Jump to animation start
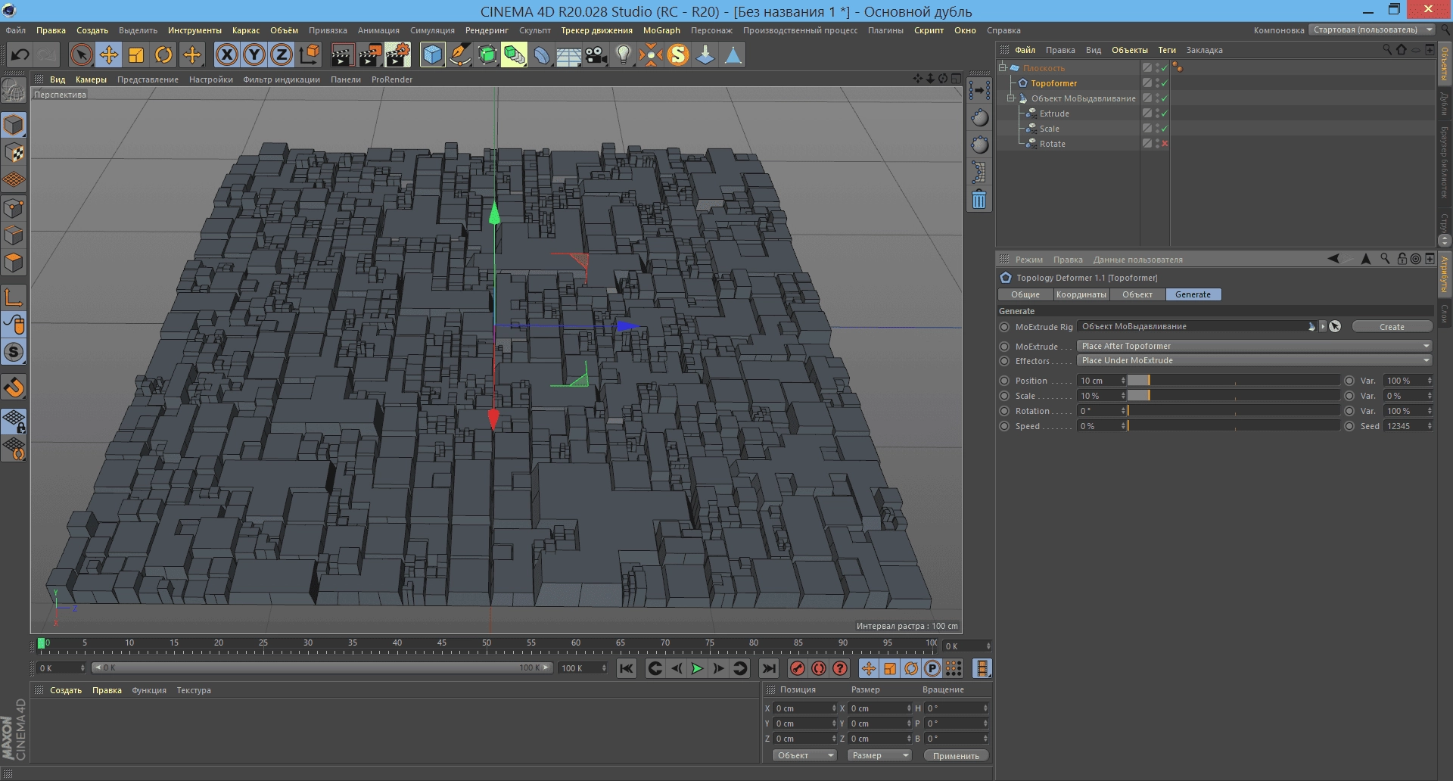Viewport: 1453px width, 781px height. tap(627, 668)
